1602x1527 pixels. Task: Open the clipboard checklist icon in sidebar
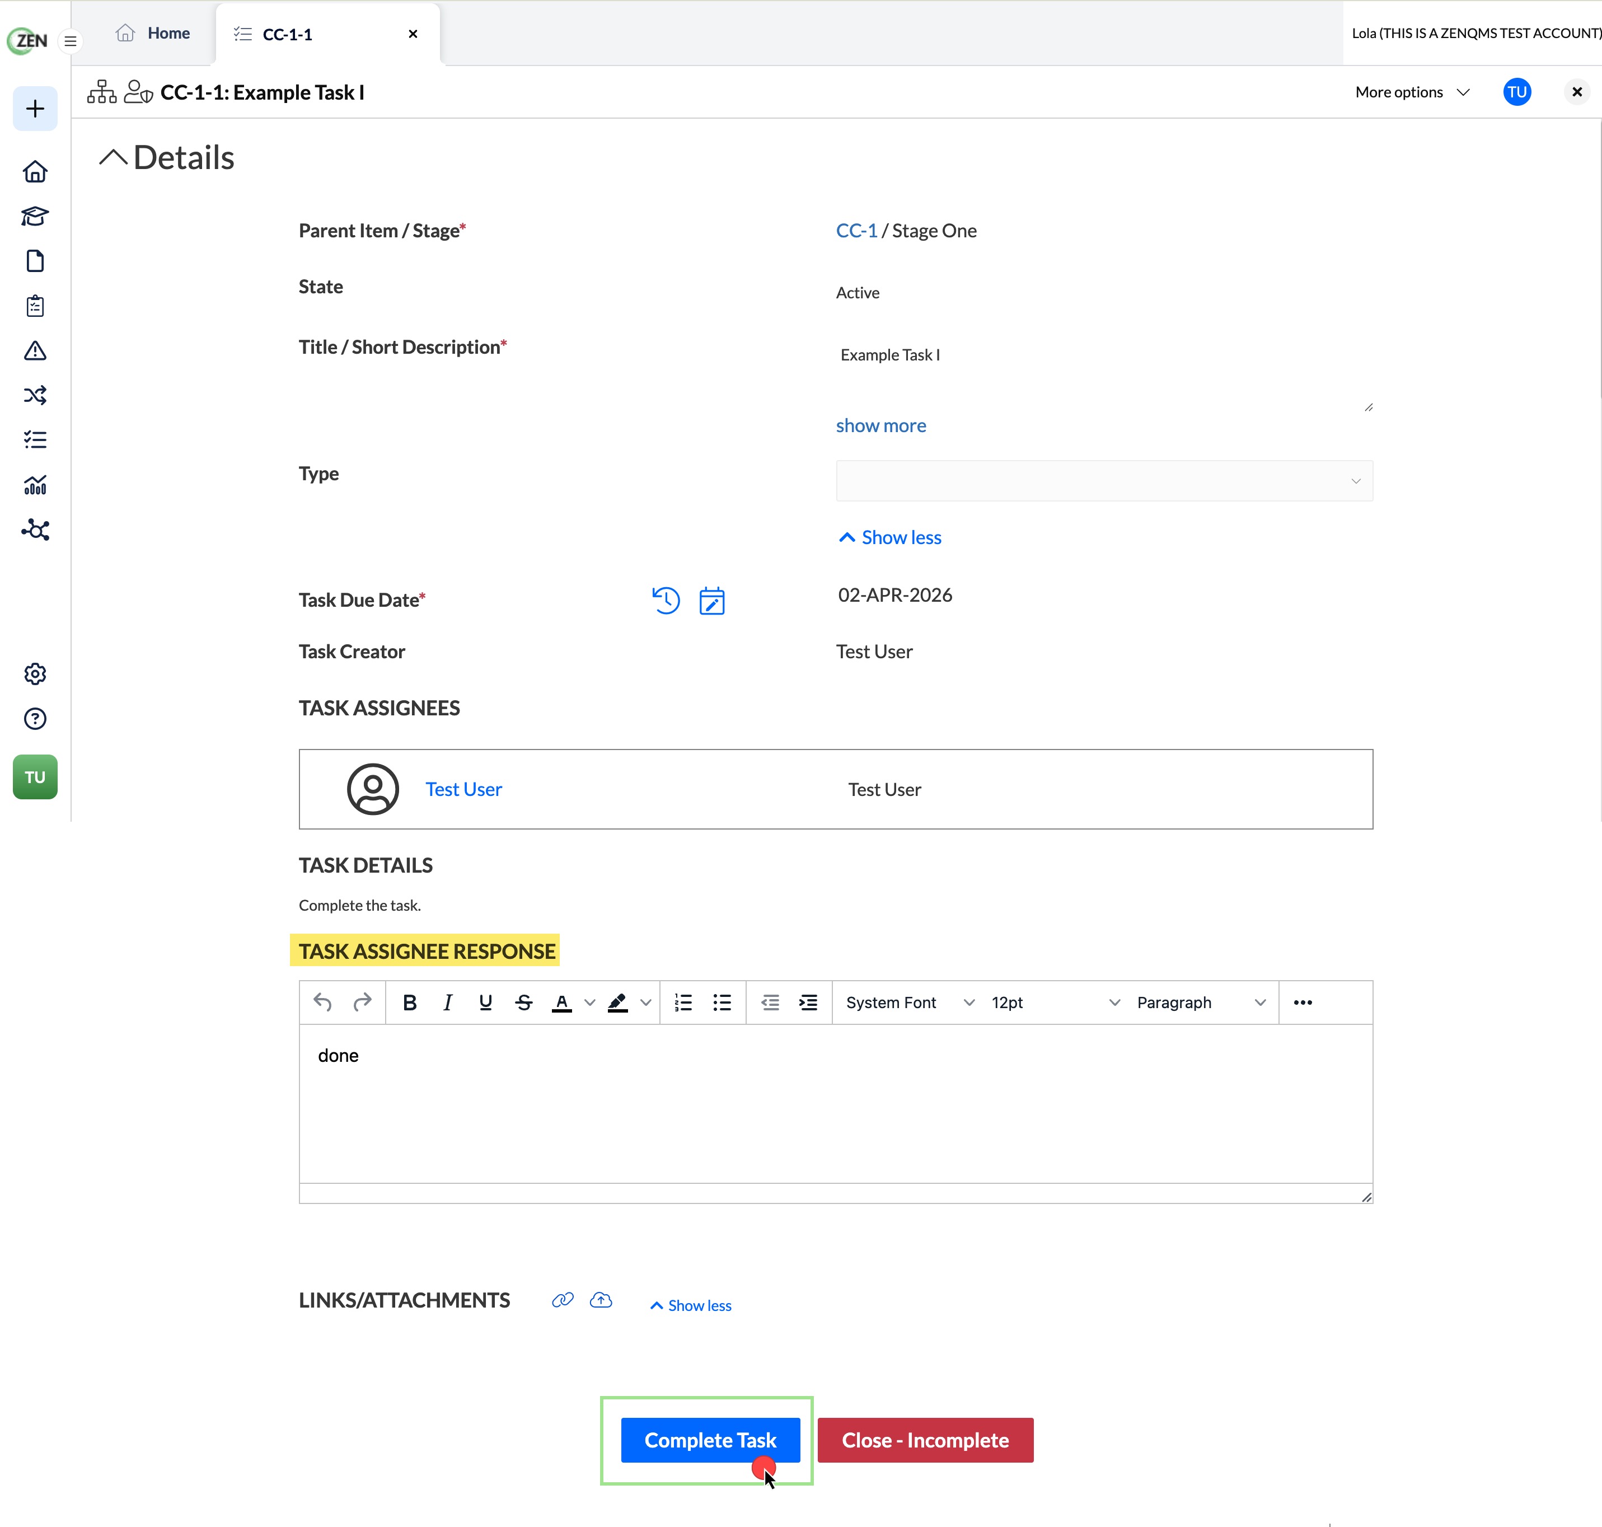tap(35, 306)
